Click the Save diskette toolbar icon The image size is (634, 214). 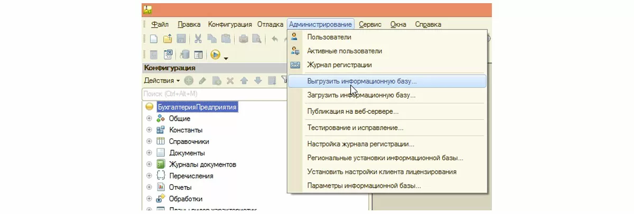click(x=181, y=39)
